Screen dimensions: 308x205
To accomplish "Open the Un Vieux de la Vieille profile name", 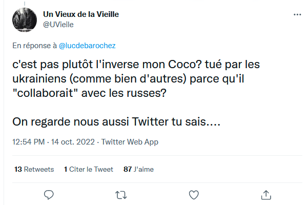I will [x=81, y=14].
